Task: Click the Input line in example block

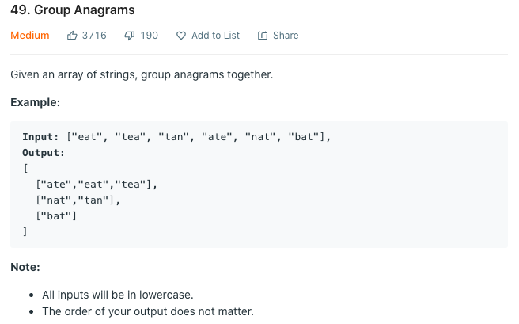Action: coord(176,137)
